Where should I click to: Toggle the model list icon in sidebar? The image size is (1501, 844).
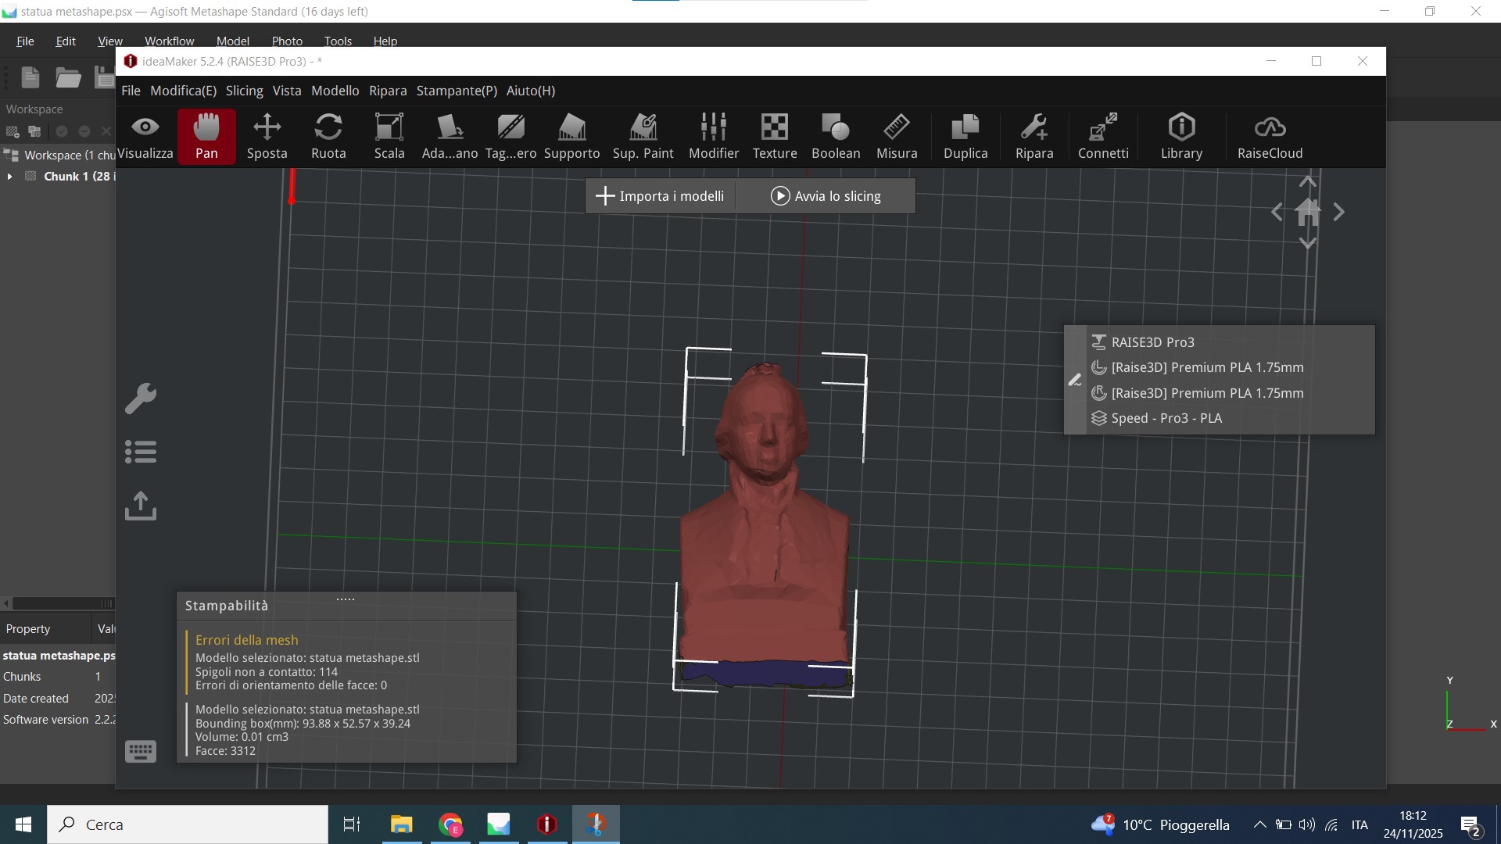141,452
